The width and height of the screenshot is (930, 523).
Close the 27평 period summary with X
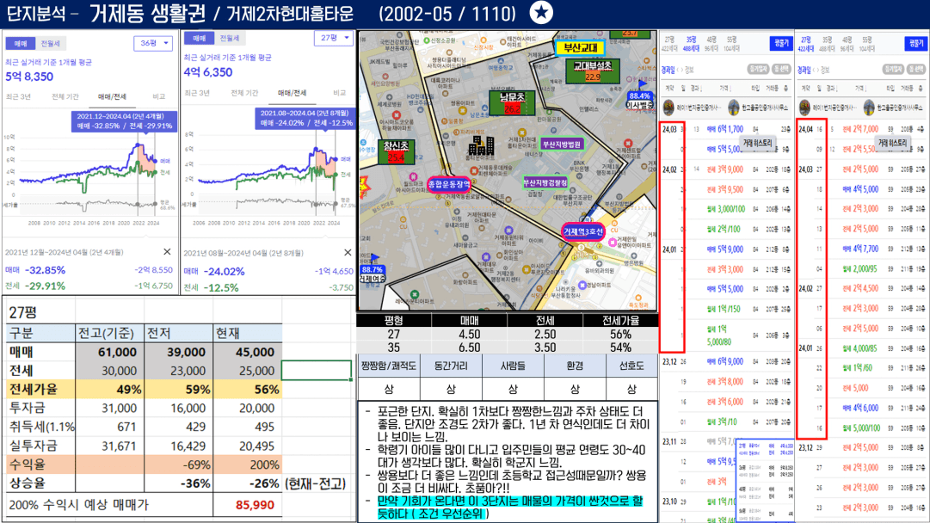pos(348,253)
